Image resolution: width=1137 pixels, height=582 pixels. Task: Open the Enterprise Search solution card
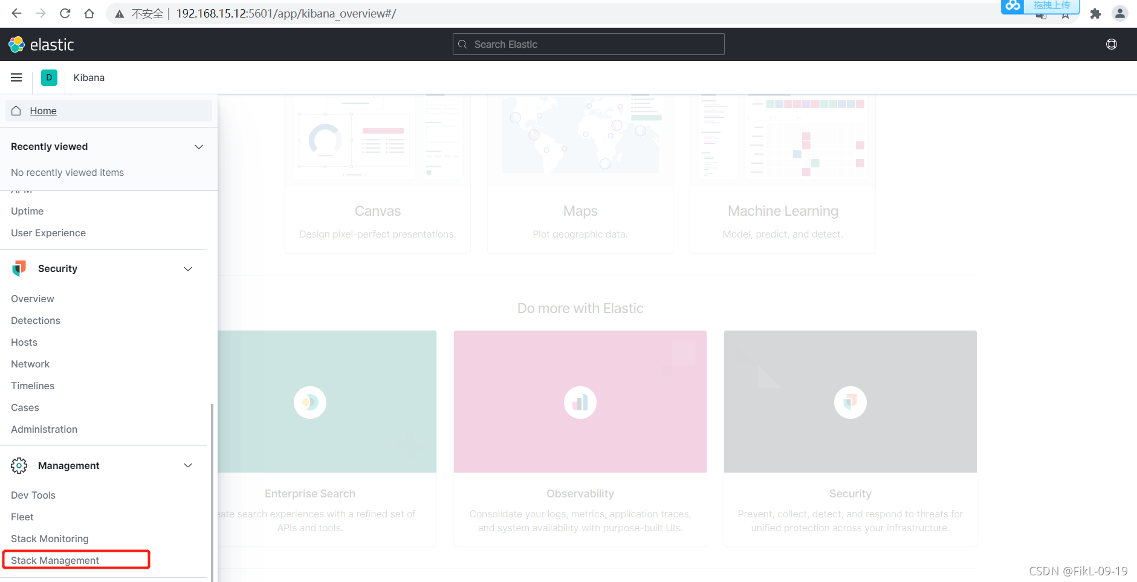[x=327, y=438]
